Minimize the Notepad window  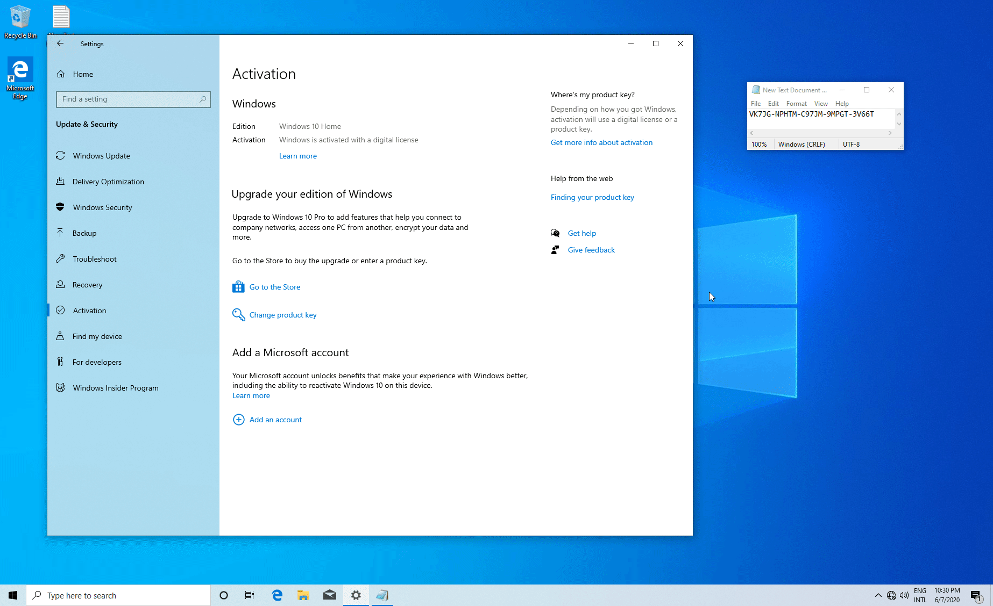[842, 90]
